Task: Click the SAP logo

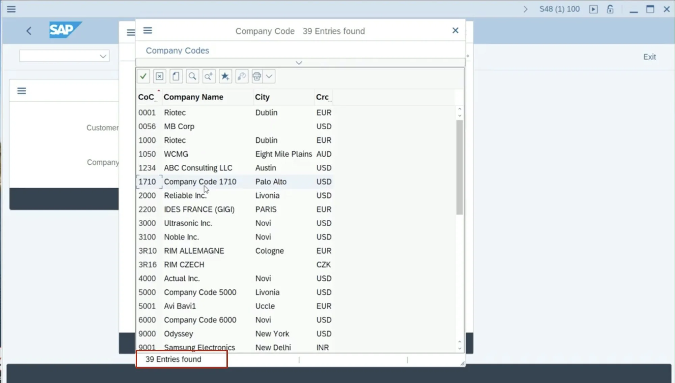Action: [65, 30]
